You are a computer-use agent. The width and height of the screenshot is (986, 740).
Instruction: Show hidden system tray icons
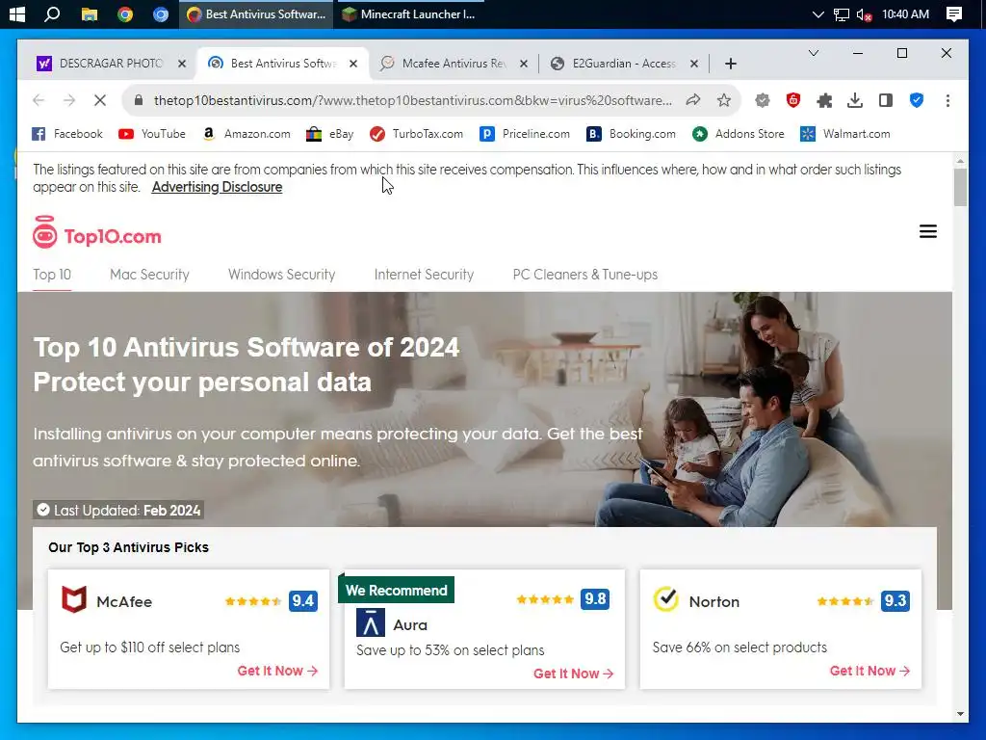pos(817,13)
